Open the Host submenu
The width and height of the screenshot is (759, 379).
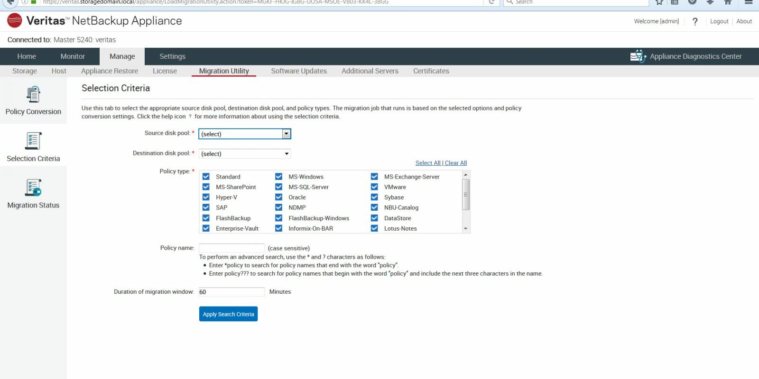point(59,71)
